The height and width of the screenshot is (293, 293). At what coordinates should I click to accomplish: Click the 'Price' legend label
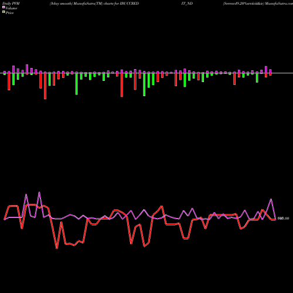click(9, 13)
